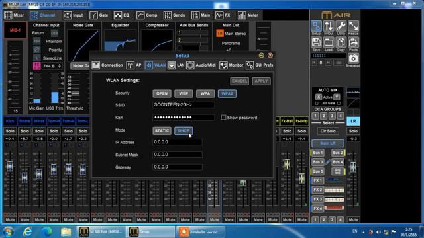
Task: Open the WLAN tab in Setup
Action: (155, 65)
